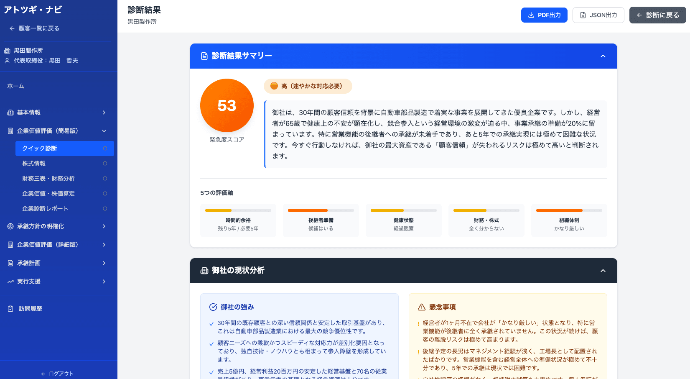Collapse the 御社の現状分析 panel
The height and width of the screenshot is (379, 690).
603,270
